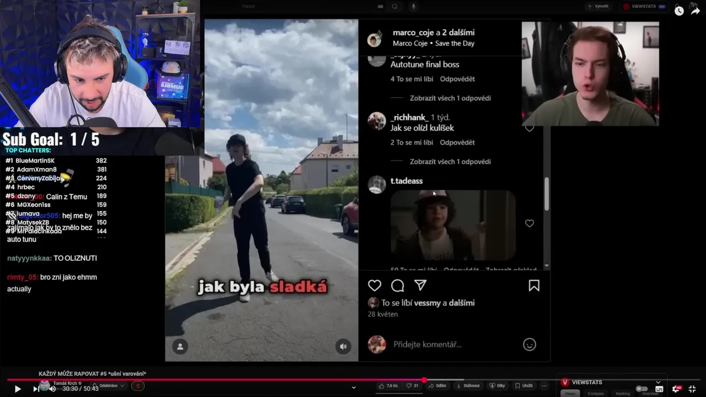Click the Instagram share paper plane icon
This screenshot has height=397, width=706.
[x=420, y=285]
